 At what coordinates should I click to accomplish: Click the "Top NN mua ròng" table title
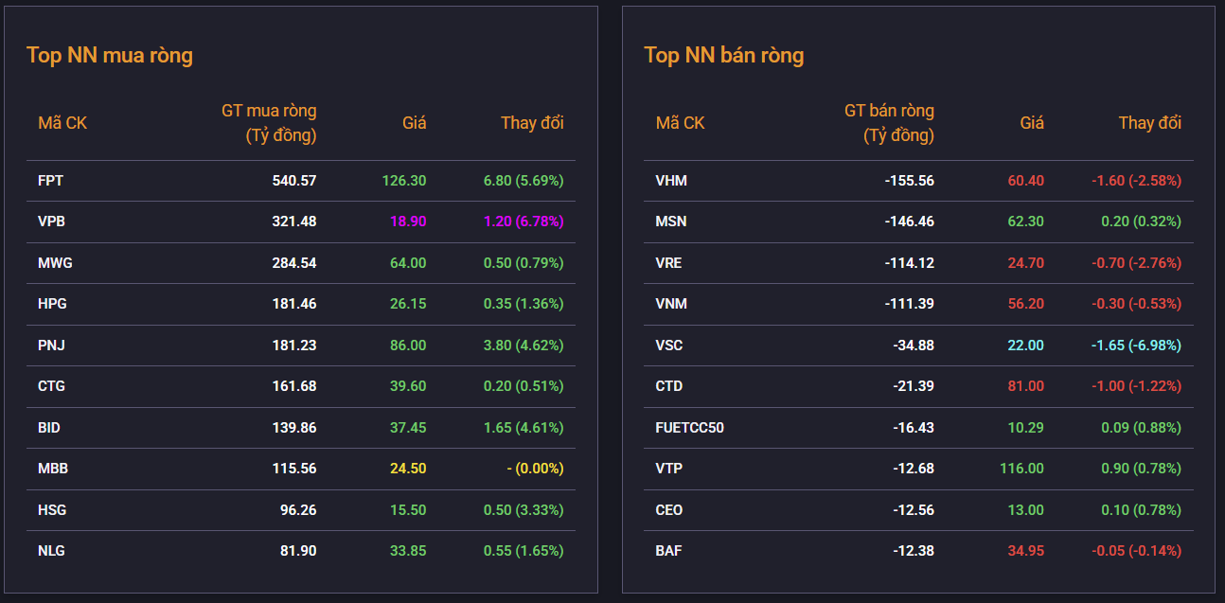click(x=110, y=55)
